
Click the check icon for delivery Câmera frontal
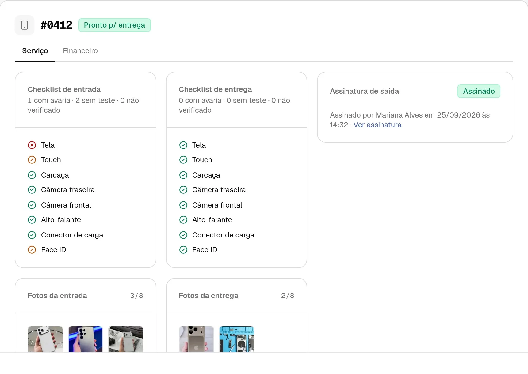click(x=183, y=205)
